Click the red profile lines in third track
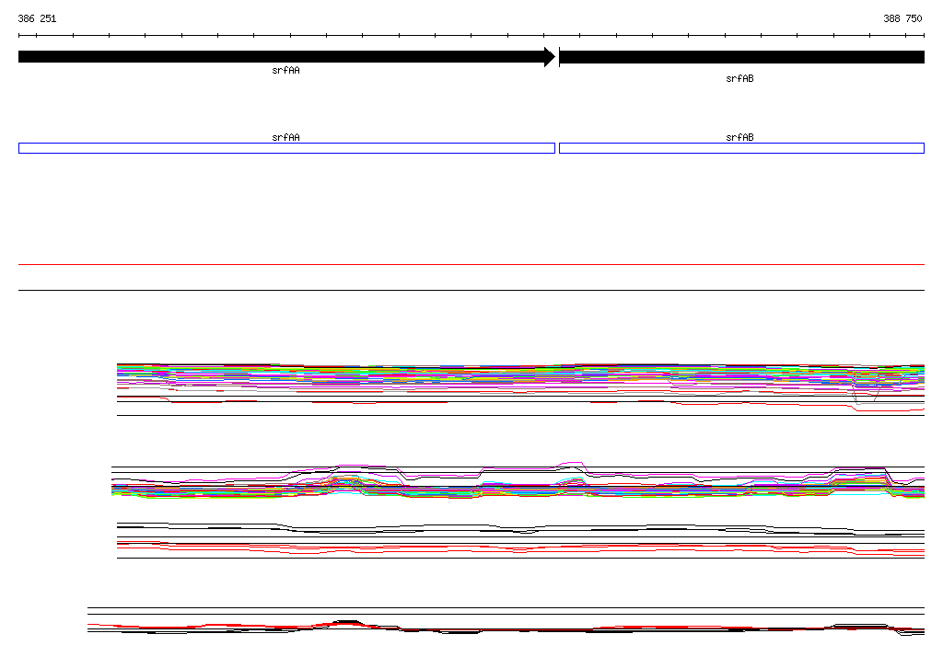This screenshot has height=657, width=943. pyautogui.click(x=521, y=548)
